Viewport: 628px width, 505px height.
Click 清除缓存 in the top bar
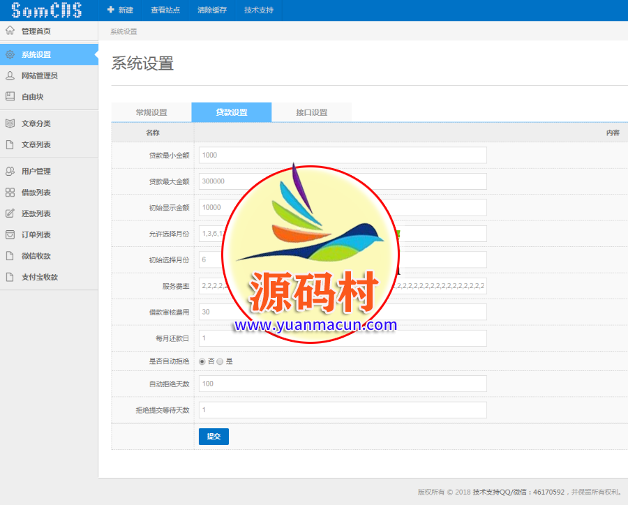tap(211, 10)
